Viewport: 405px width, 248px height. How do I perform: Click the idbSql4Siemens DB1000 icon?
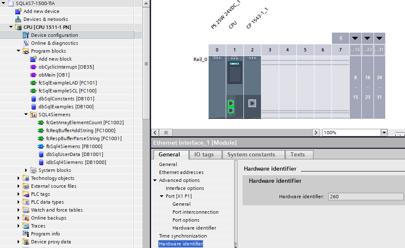click(41, 162)
